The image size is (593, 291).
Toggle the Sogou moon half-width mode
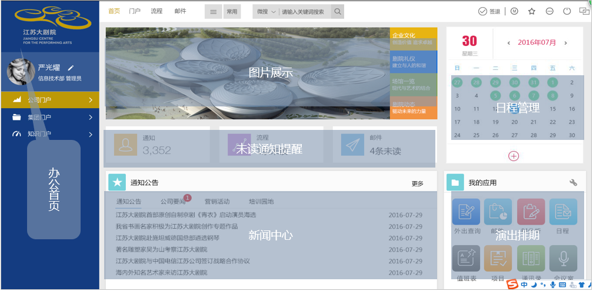[x=534, y=285]
